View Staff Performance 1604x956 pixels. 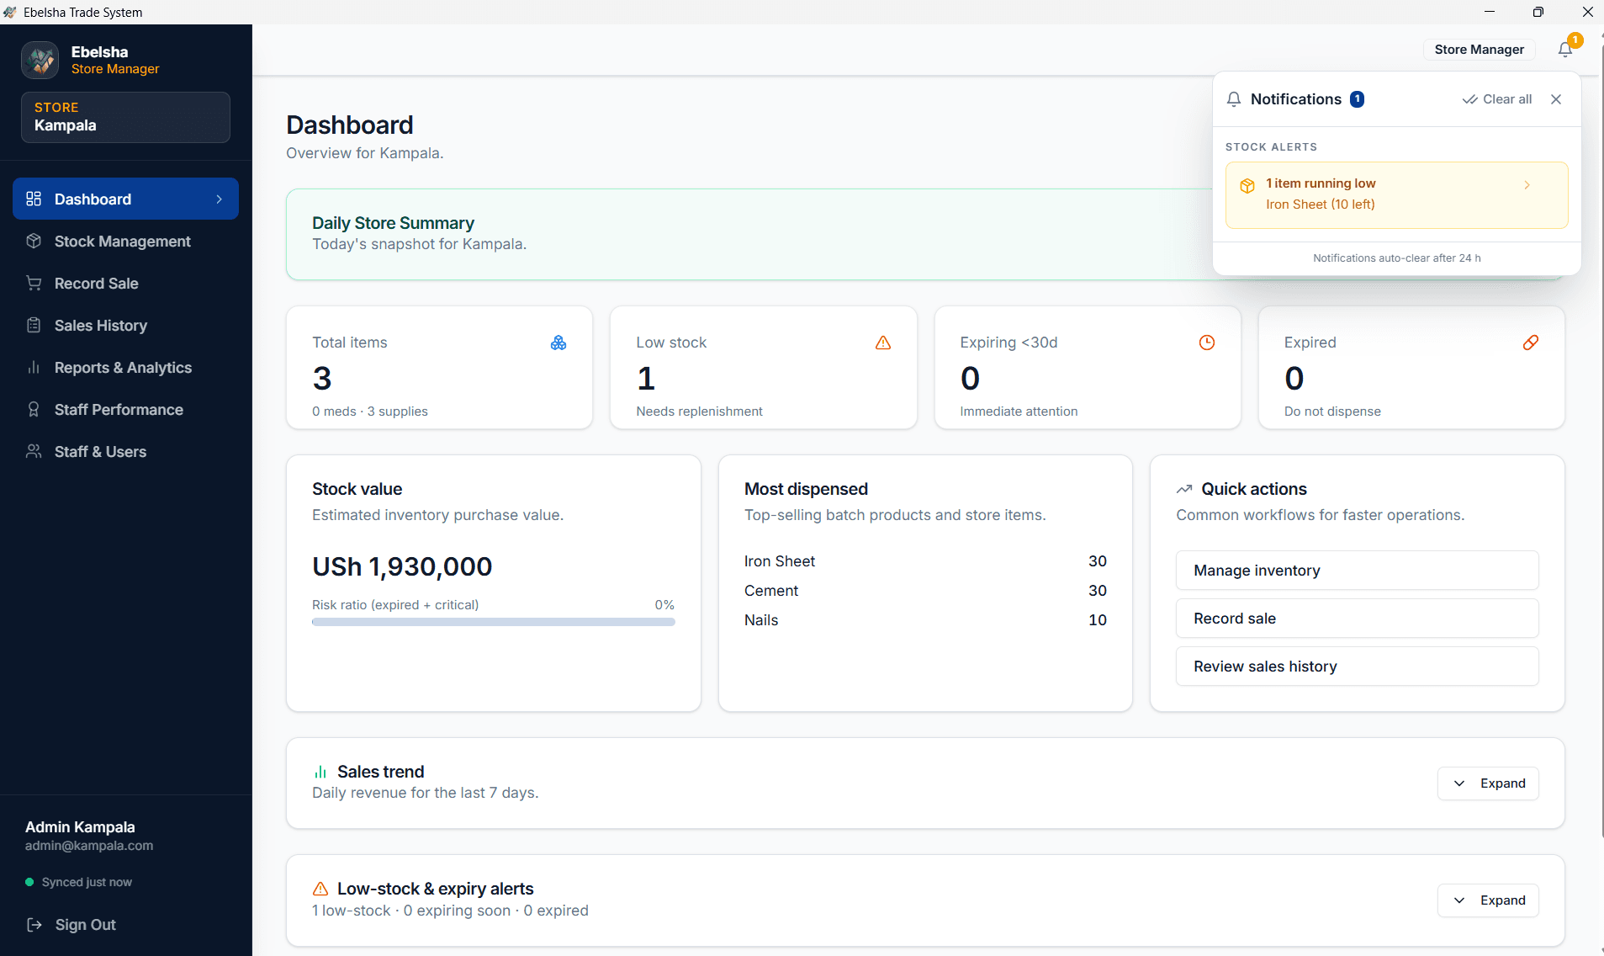tap(125, 409)
